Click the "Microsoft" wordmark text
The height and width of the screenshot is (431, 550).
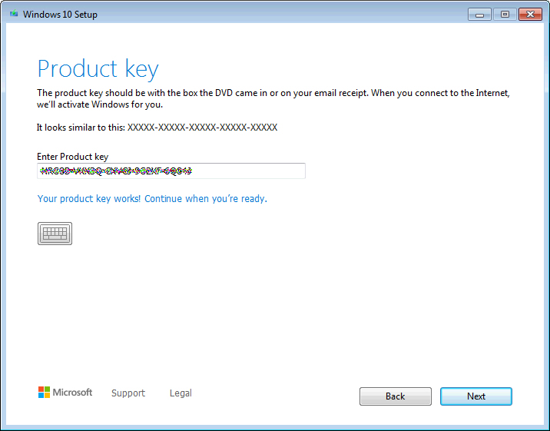(72, 393)
